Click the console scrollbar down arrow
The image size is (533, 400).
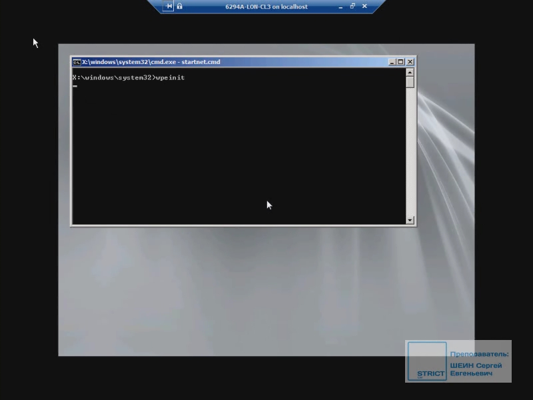410,220
